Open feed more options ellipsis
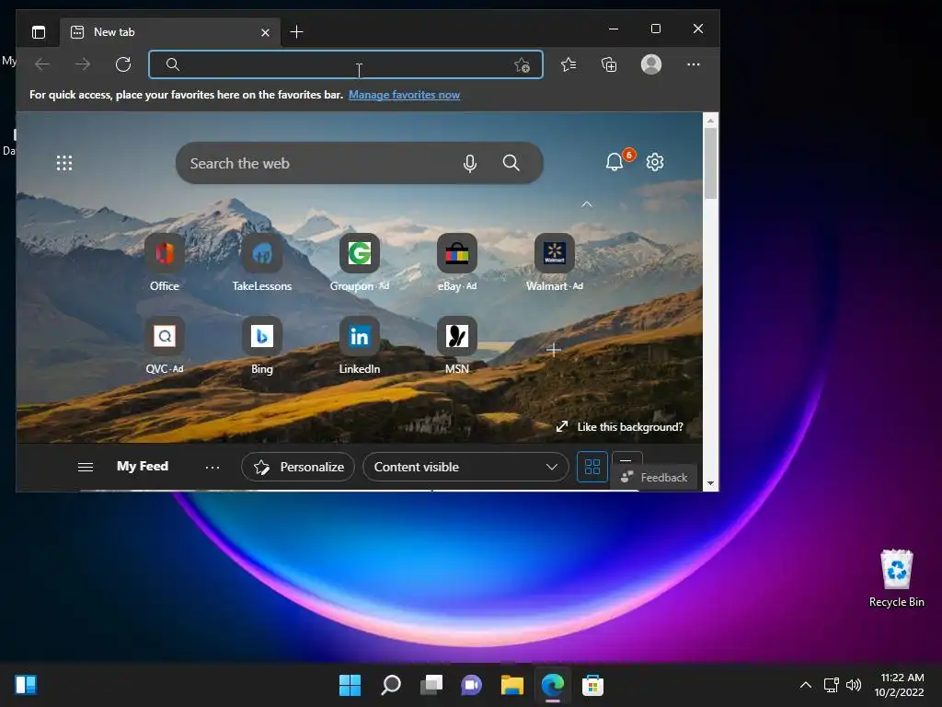This screenshot has width=942, height=707. [213, 467]
